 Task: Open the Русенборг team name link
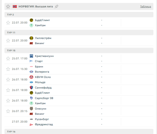coord(42,119)
